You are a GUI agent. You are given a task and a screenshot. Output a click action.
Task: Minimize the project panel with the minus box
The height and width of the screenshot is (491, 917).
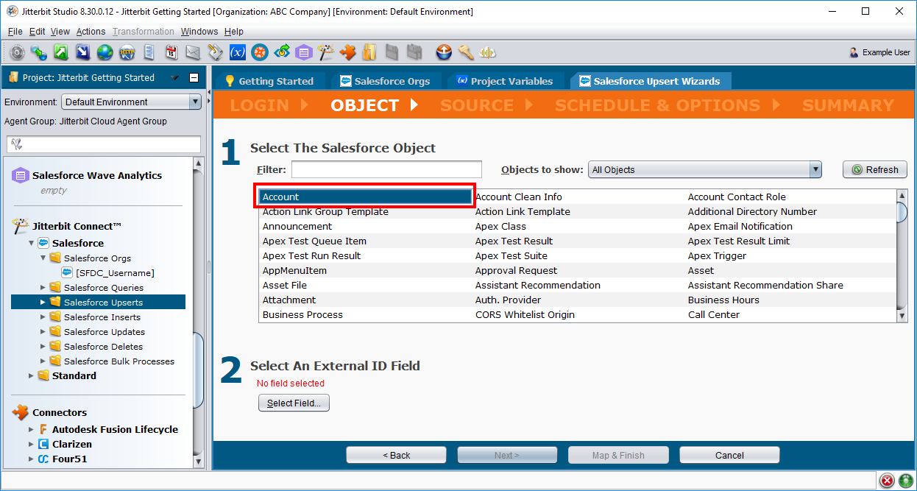coord(194,78)
